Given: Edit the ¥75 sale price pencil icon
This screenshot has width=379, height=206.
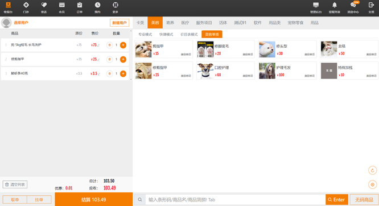Looking at the screenshot, I should (x=98, y=45).
